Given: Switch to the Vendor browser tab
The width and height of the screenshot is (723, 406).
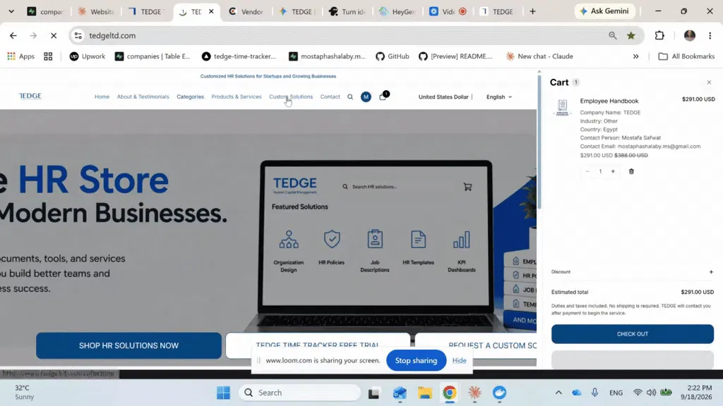Looking at the screenshot, I should pyautogui.click(x=246, y=11).
